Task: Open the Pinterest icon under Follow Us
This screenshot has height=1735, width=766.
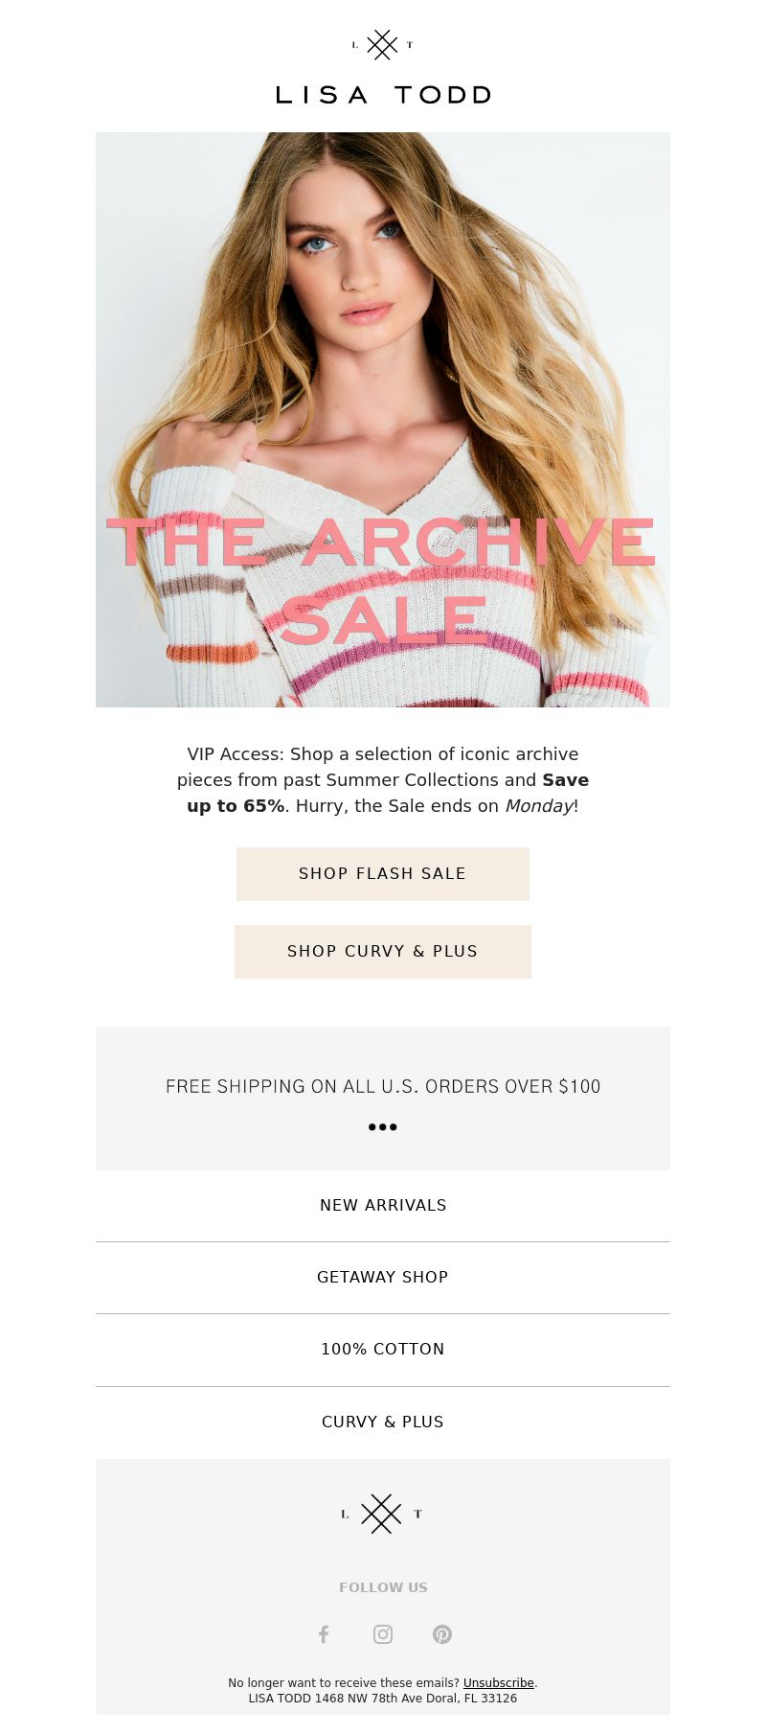Action: (442, 1634)
